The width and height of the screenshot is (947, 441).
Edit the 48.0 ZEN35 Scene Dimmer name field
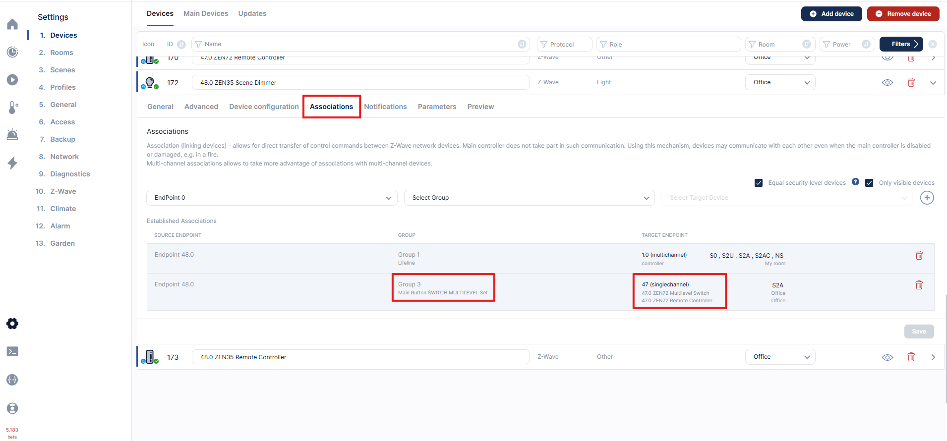[x=360, y=82]
